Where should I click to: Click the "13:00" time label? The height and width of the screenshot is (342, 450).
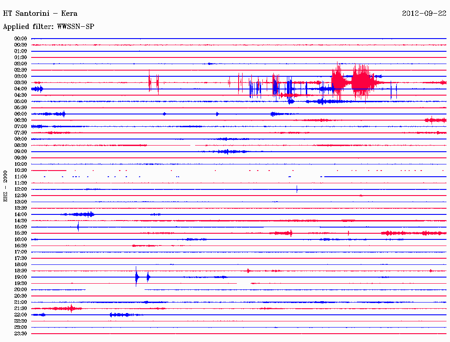pos(21,202)
